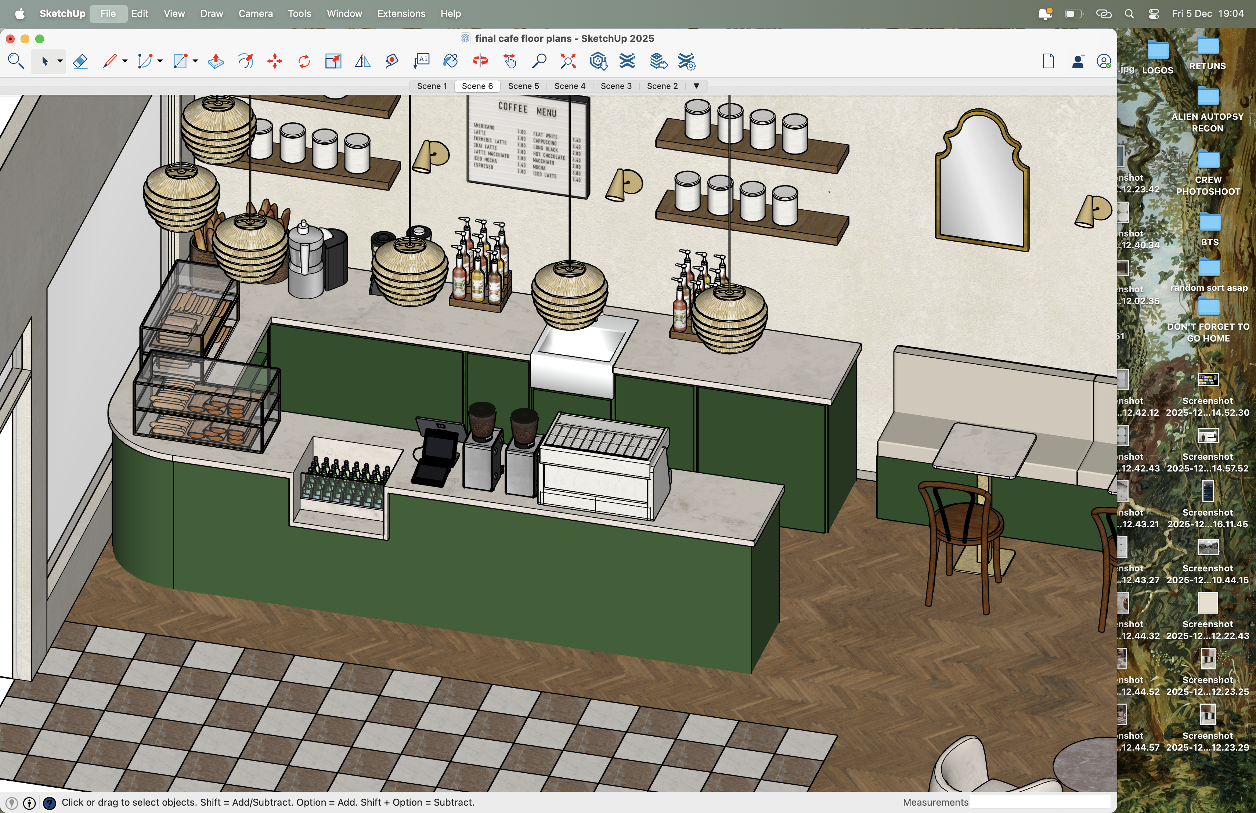
Task: Select the Rotate tool
Action: coord(304,62)
